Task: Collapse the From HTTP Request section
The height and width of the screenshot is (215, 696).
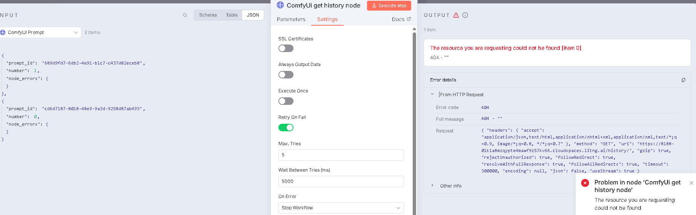Action: 432,94
